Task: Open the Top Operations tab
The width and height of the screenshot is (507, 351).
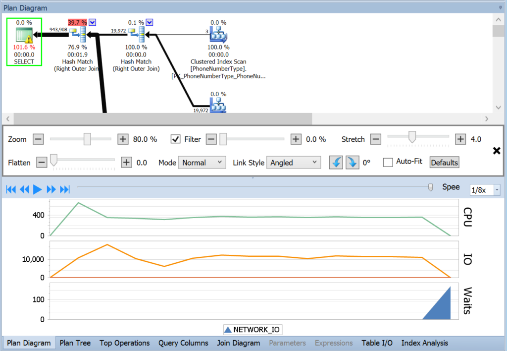Action: 124,343
